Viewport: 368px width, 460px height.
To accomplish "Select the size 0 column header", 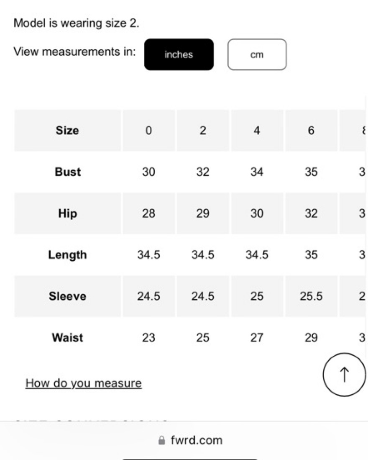I will point(148,130).
